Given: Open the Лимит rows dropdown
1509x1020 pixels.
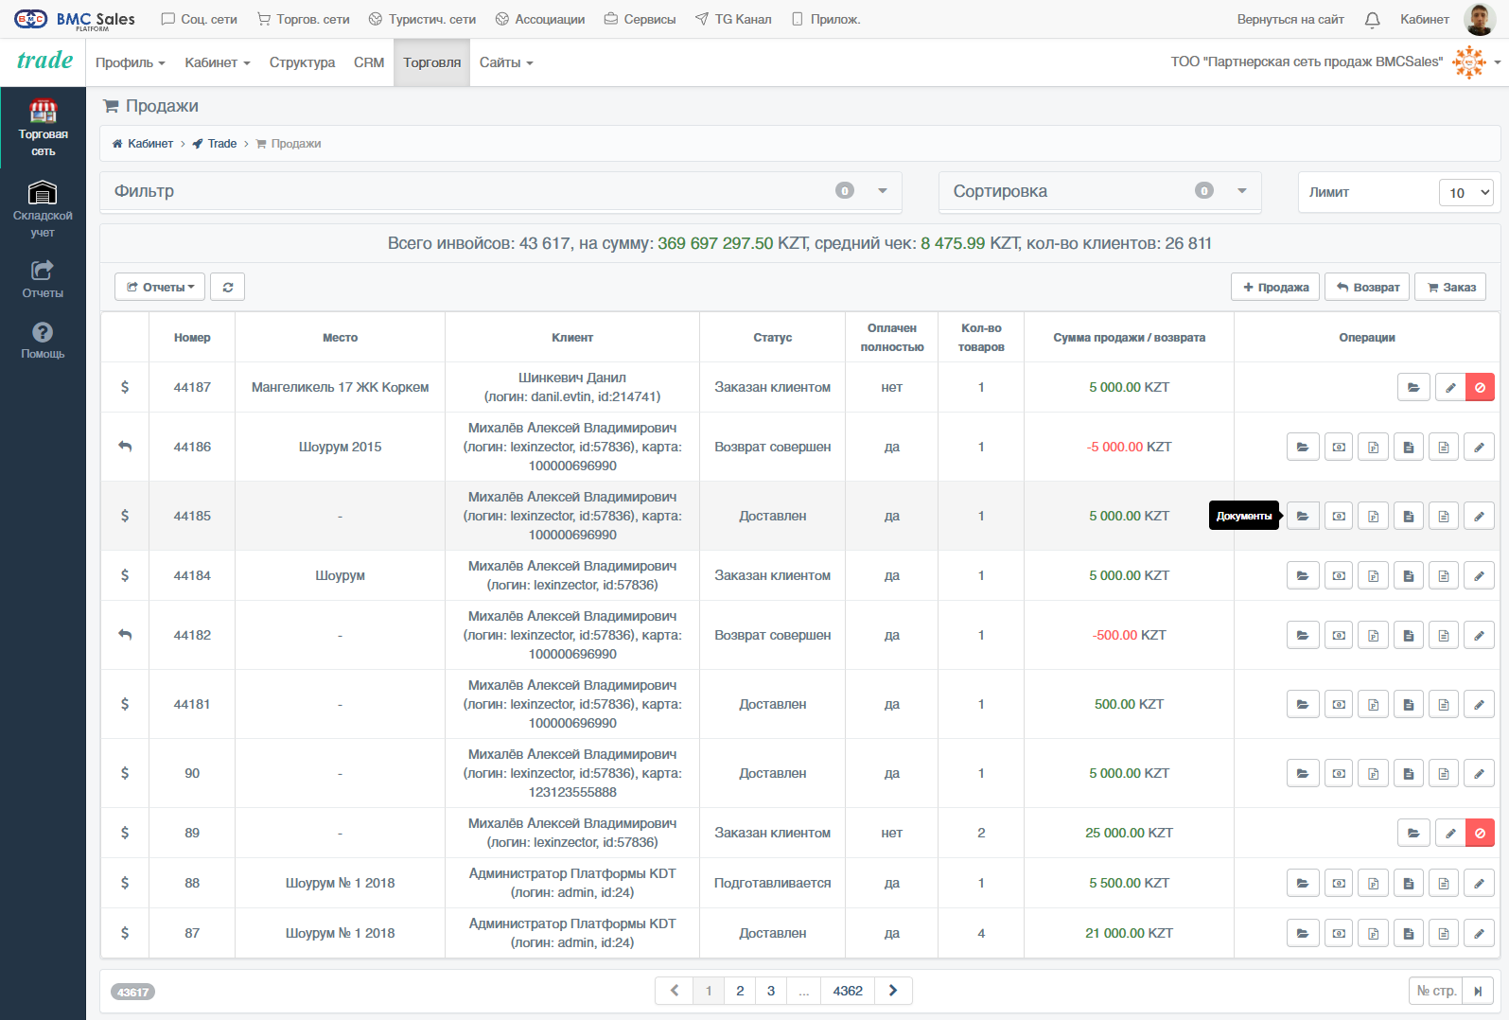Looking at the screenshot, I should (1465, 192).
